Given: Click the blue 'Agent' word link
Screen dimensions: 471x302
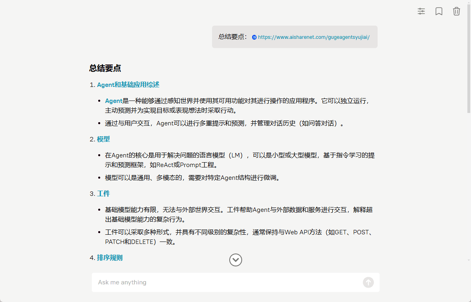Looking at the screenshot, I should (x=113, y=101).
